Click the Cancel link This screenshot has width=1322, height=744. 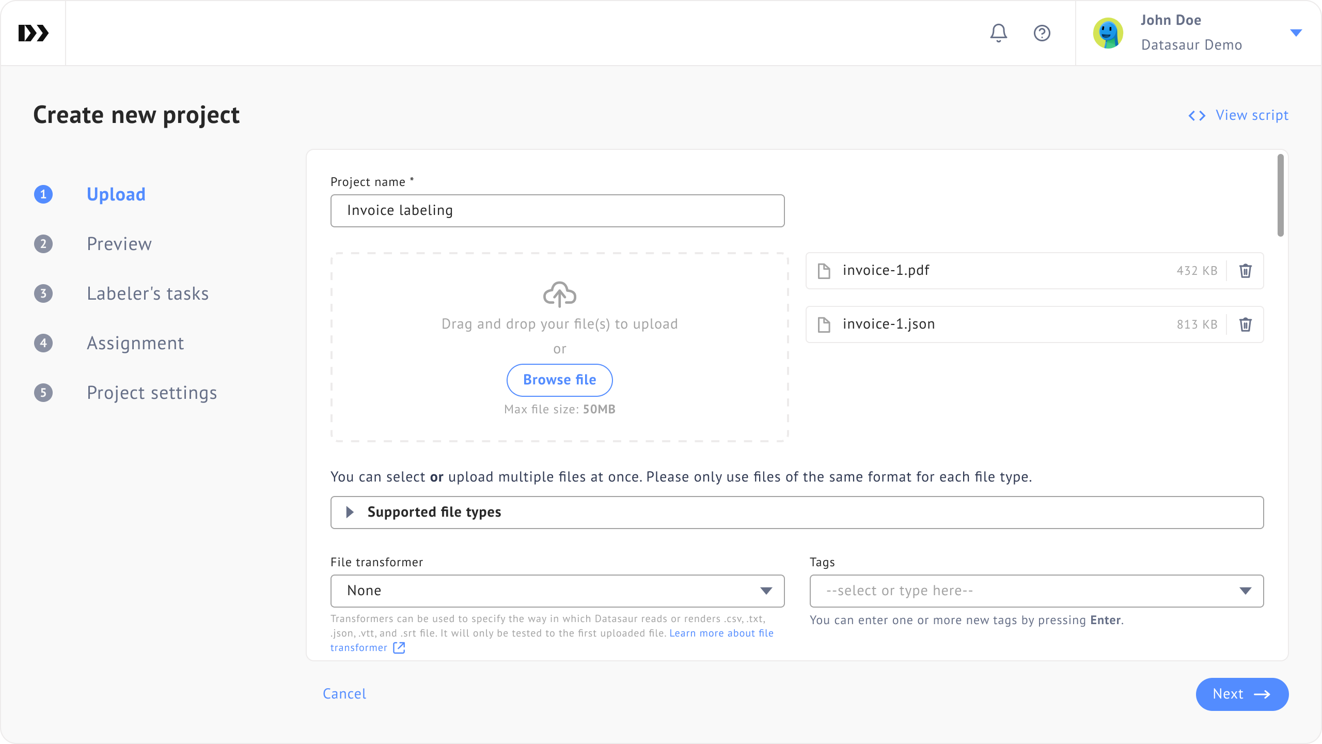pos(344,694)
